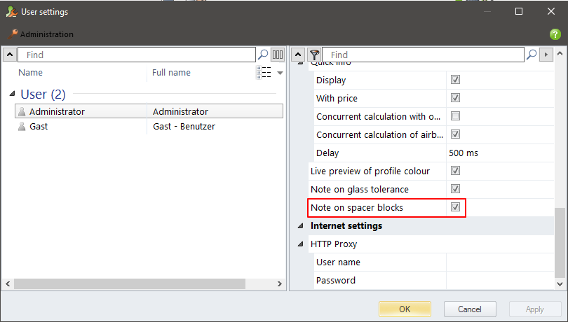Click the Cancel button
The width and height of the screenshot is (568, 322).
click(470, 309)
